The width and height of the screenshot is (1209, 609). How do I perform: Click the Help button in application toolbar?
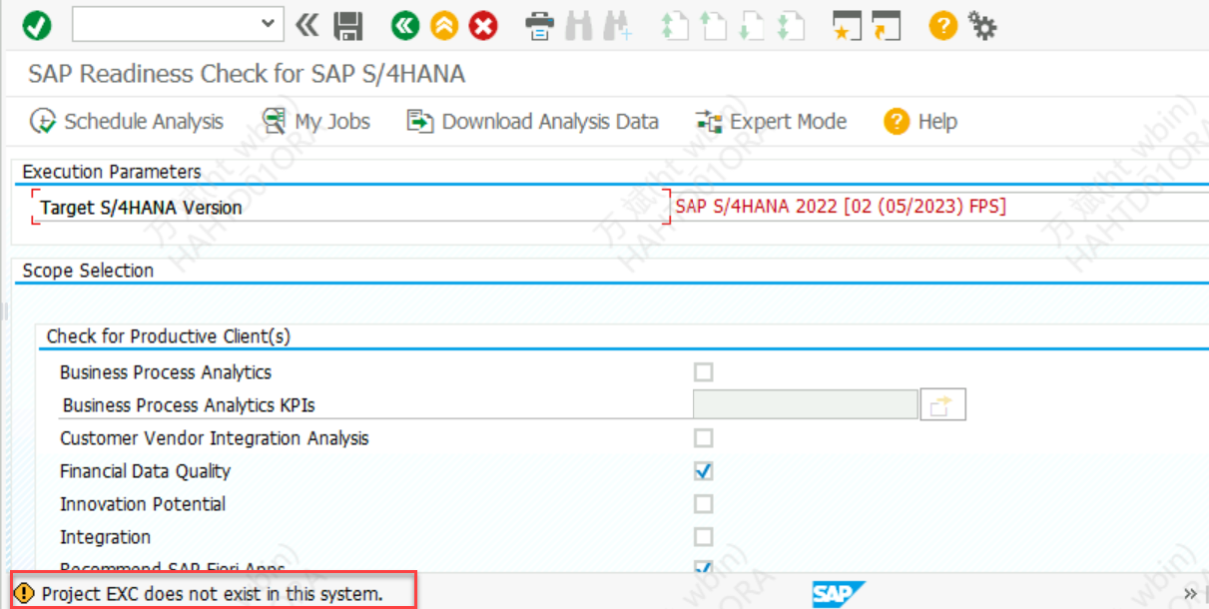(x=920, y=122)
